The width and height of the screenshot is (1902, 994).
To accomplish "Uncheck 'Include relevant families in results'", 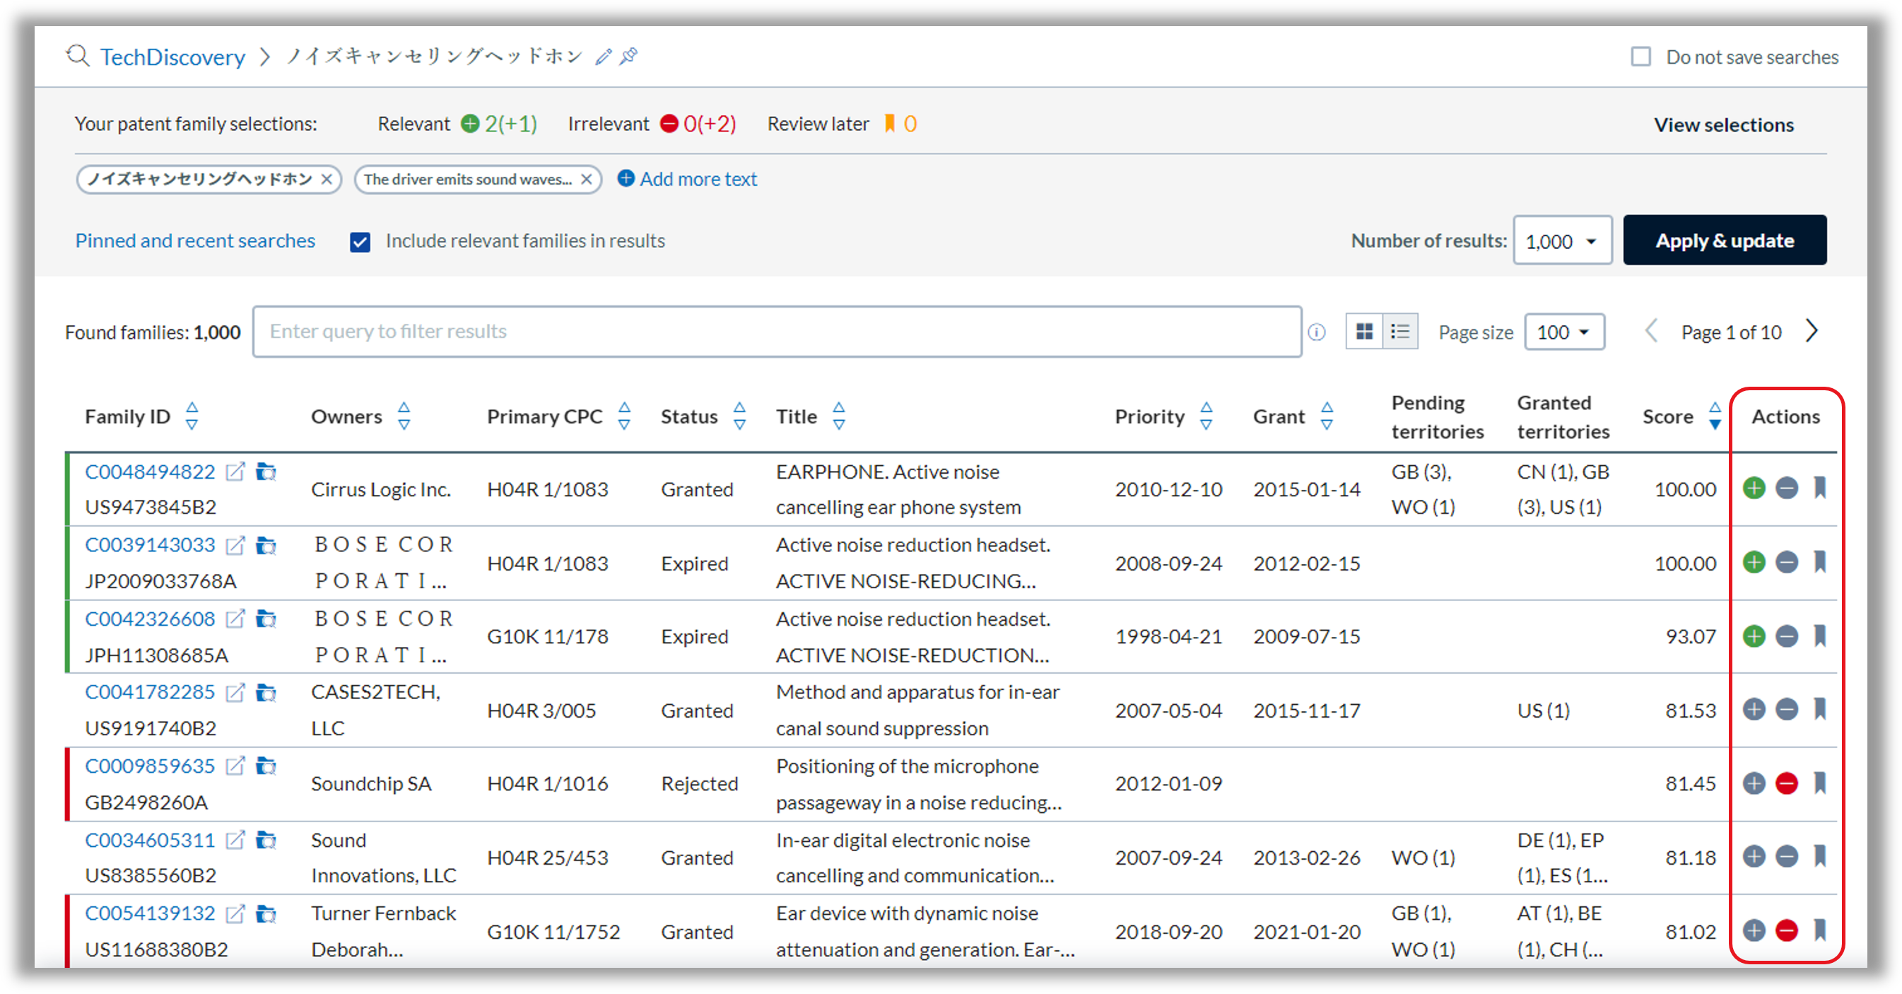I will pyautogui.click(x=360, y=242).
